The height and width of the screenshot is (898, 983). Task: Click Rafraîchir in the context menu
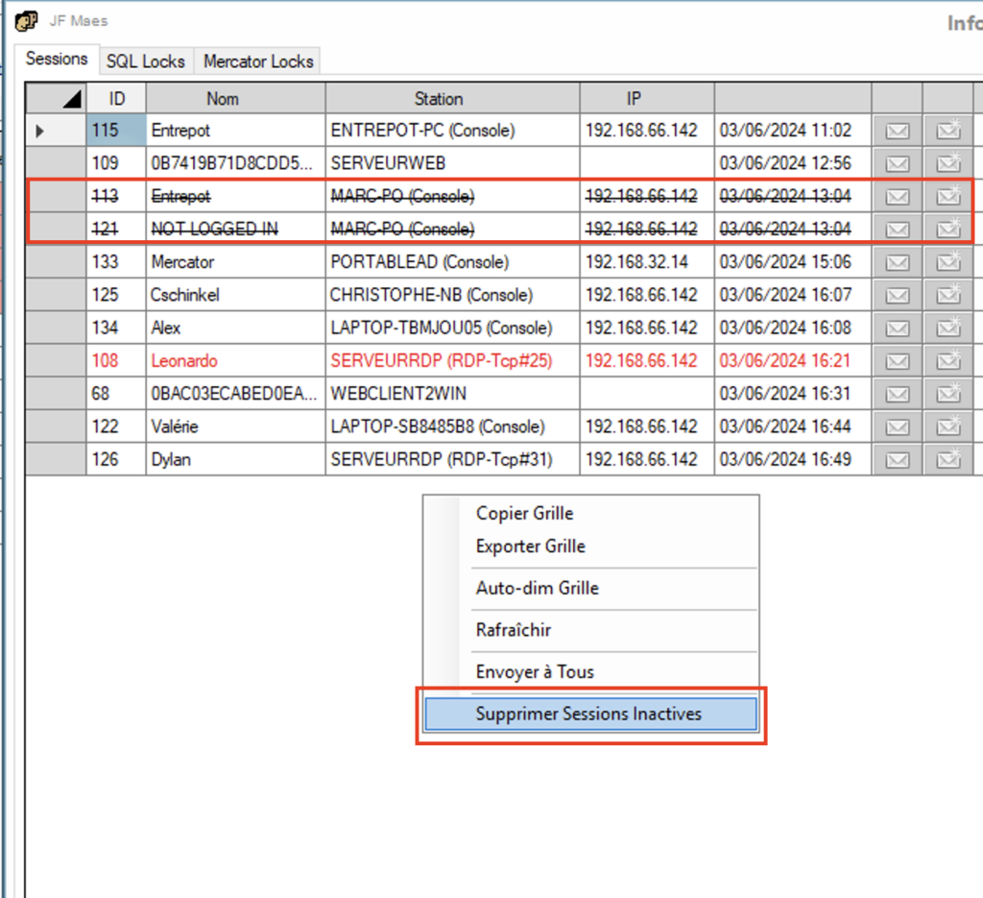click(513, 630)
